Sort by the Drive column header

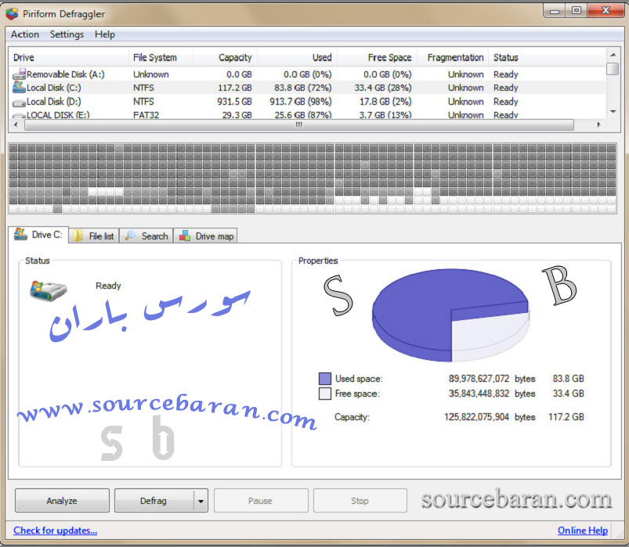pos(69,57)
